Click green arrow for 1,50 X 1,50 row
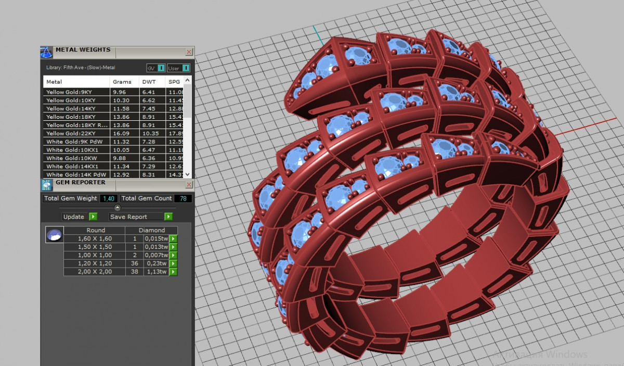This screenshot has width=624, height=366. [x=173, y=247]
